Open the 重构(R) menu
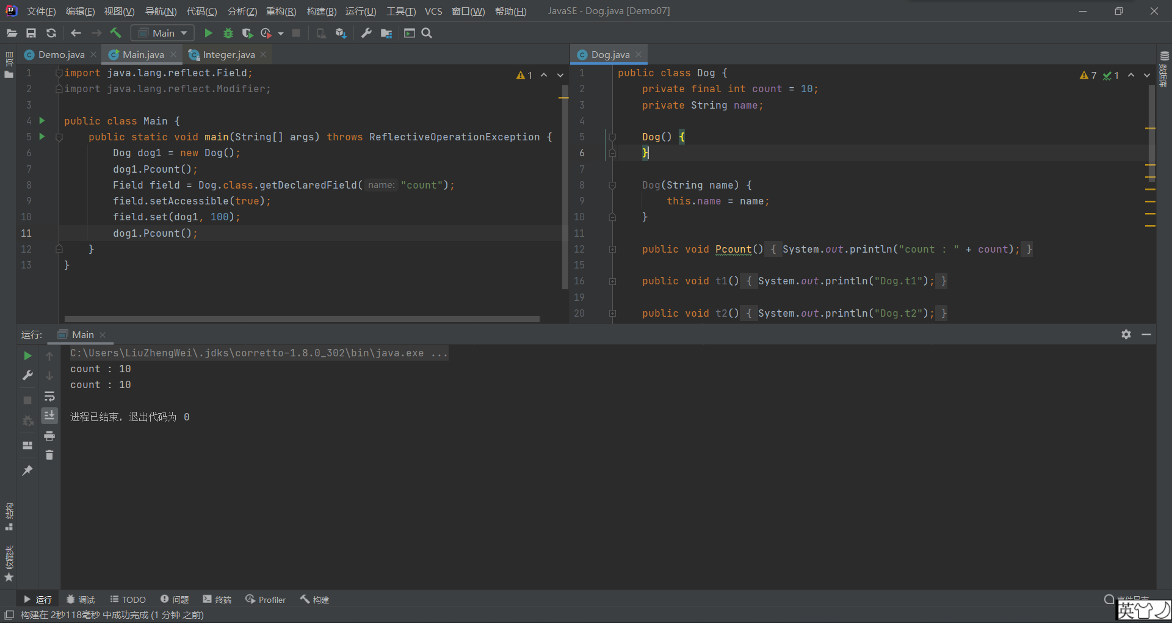The width and height of the screenshot is (1172, 623). pos(281,11)
